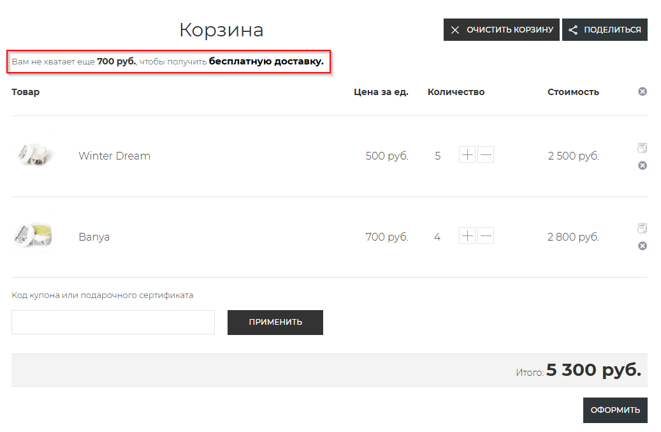This screenshot has width=661, height=432.
Task: Focus the coupon or gift certificate code field
Action: [x=113, y=322]
